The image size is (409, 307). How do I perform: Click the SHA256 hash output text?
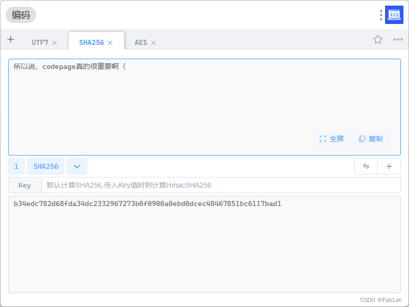pos(147,203)
